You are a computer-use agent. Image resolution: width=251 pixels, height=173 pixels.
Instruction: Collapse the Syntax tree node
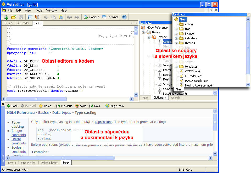coord(149,37)
